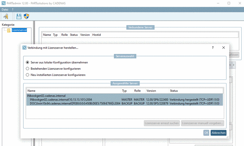
Task: Click the OK button in the dialog
Action: tap(206, 133)
